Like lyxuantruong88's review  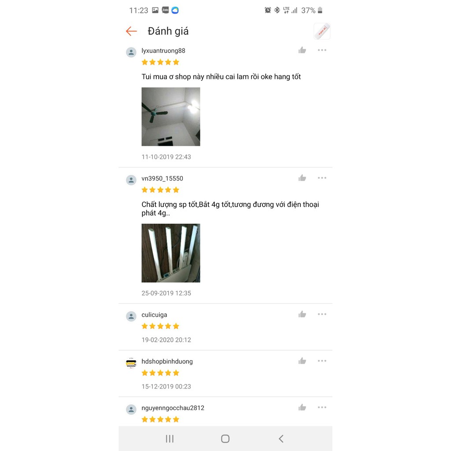(x=302, y=50)
